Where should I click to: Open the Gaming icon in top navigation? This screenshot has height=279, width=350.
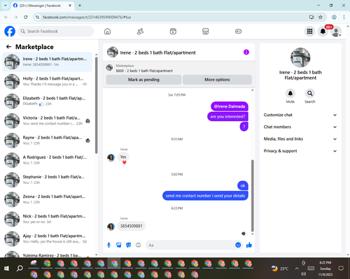[238, 31]
